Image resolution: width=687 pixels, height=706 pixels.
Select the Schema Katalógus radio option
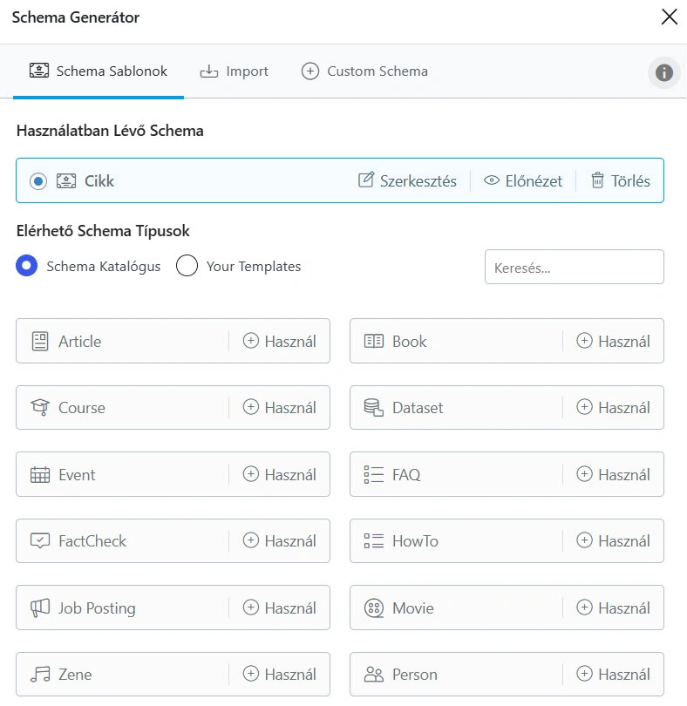[27, 267]
